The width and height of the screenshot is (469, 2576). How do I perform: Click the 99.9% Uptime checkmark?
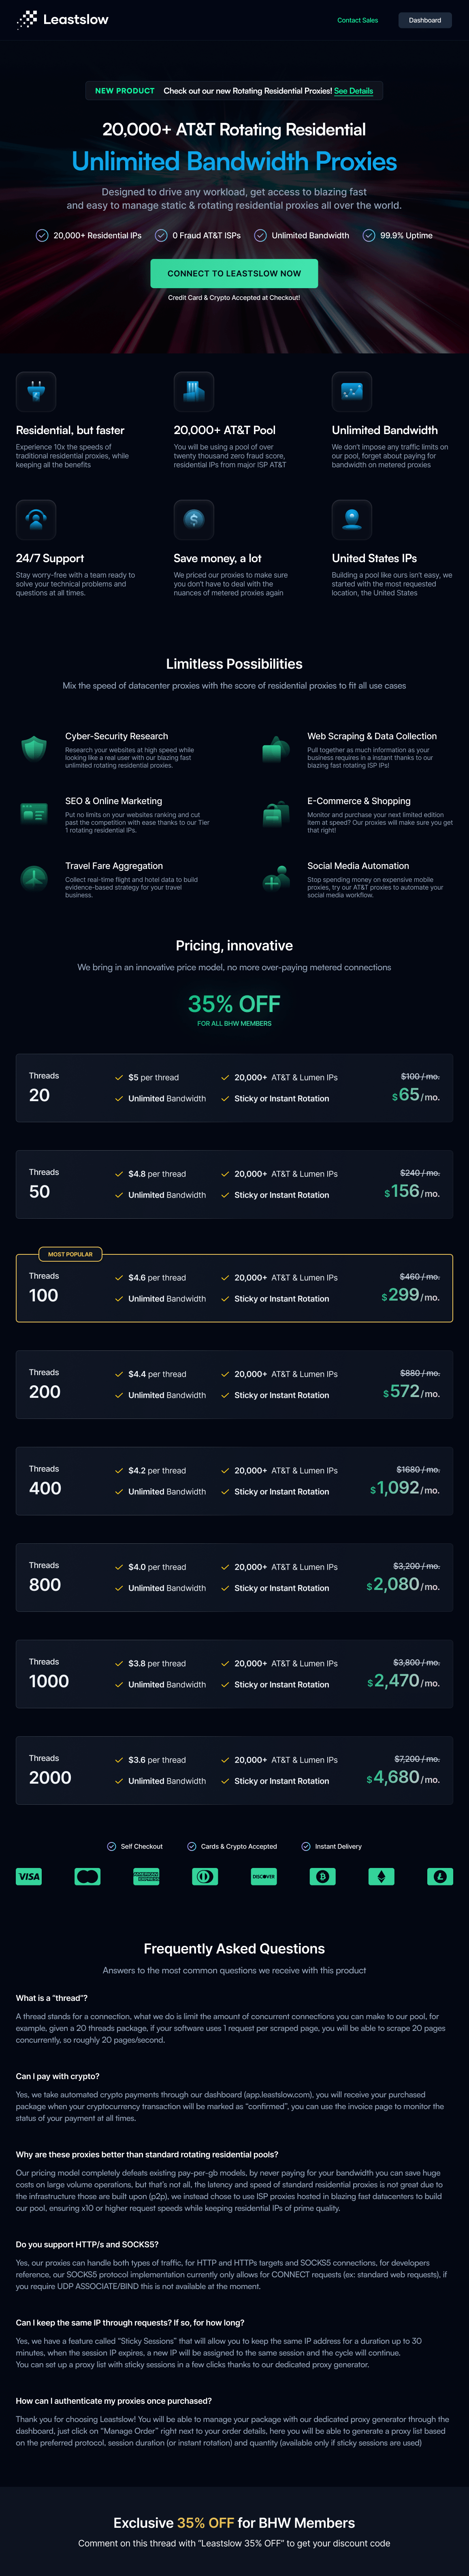[369, 236]
